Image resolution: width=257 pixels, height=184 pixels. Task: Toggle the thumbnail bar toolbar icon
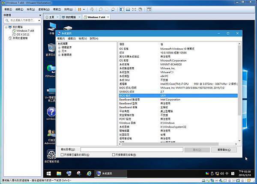128,9
